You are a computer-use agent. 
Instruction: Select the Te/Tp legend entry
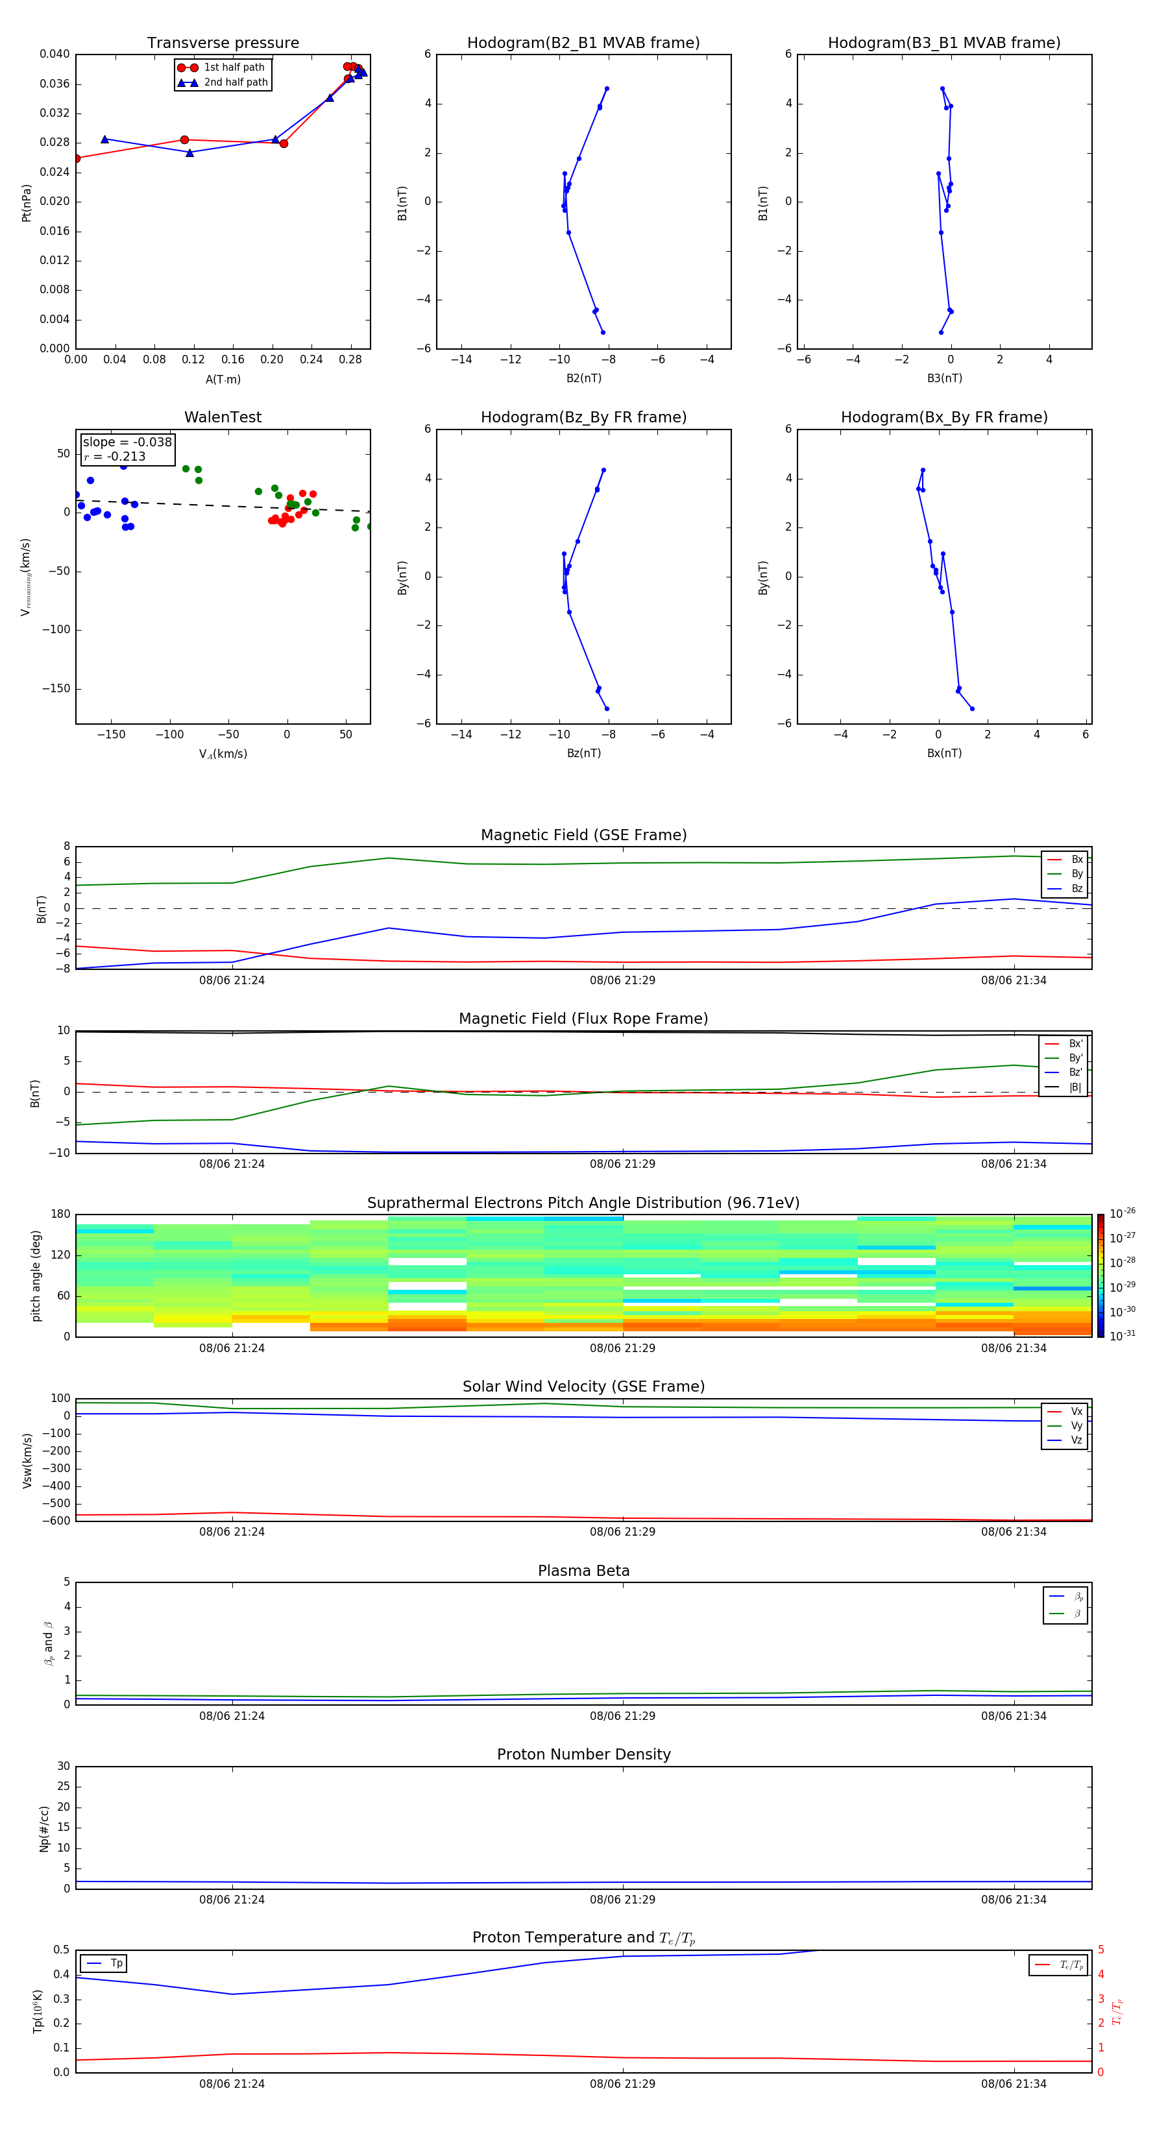[x=1059, y=1965]
